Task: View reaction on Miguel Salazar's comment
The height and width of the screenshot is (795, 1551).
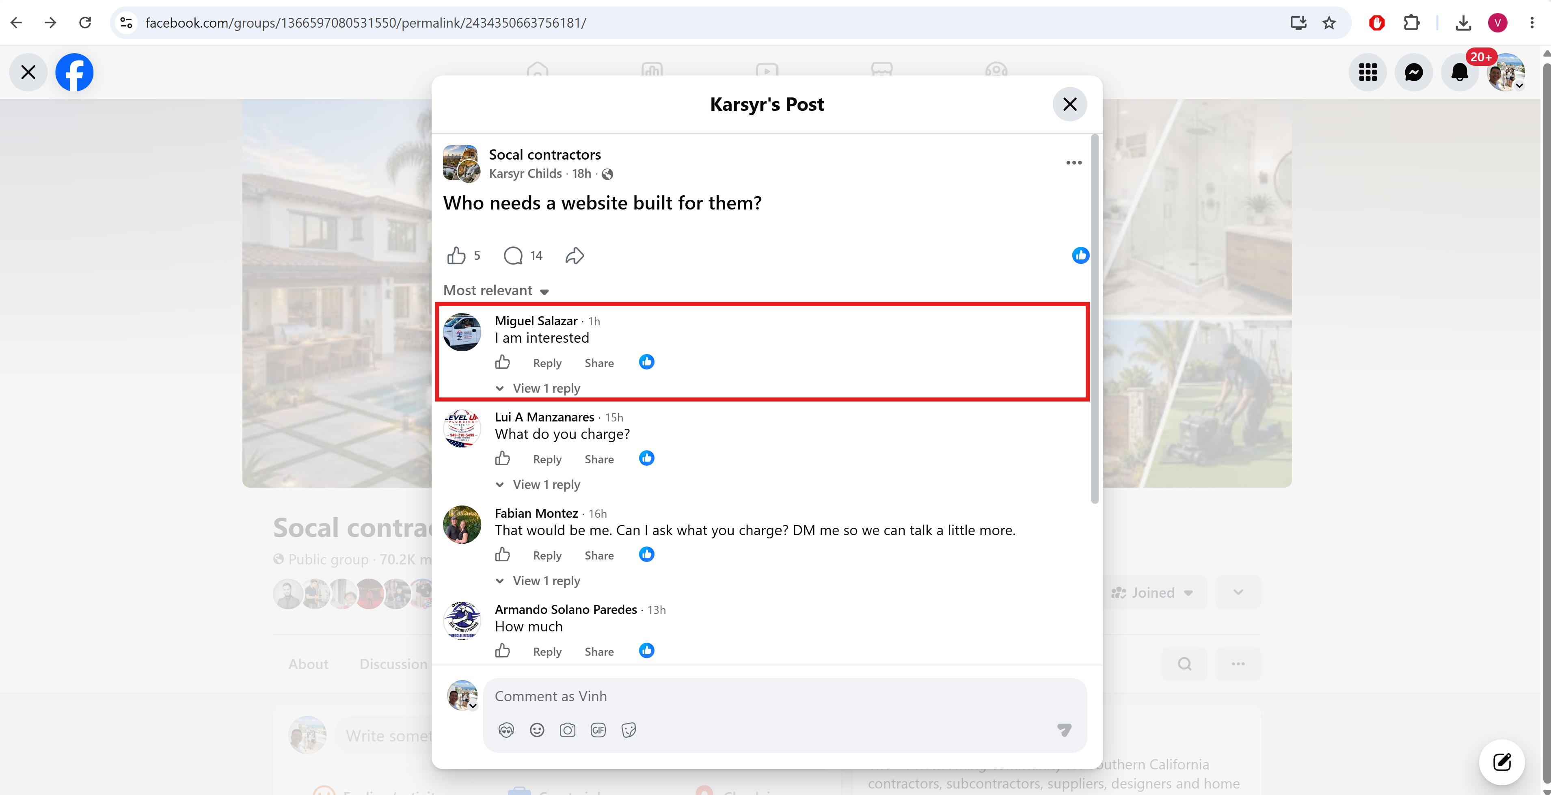Action: [647, 362]
